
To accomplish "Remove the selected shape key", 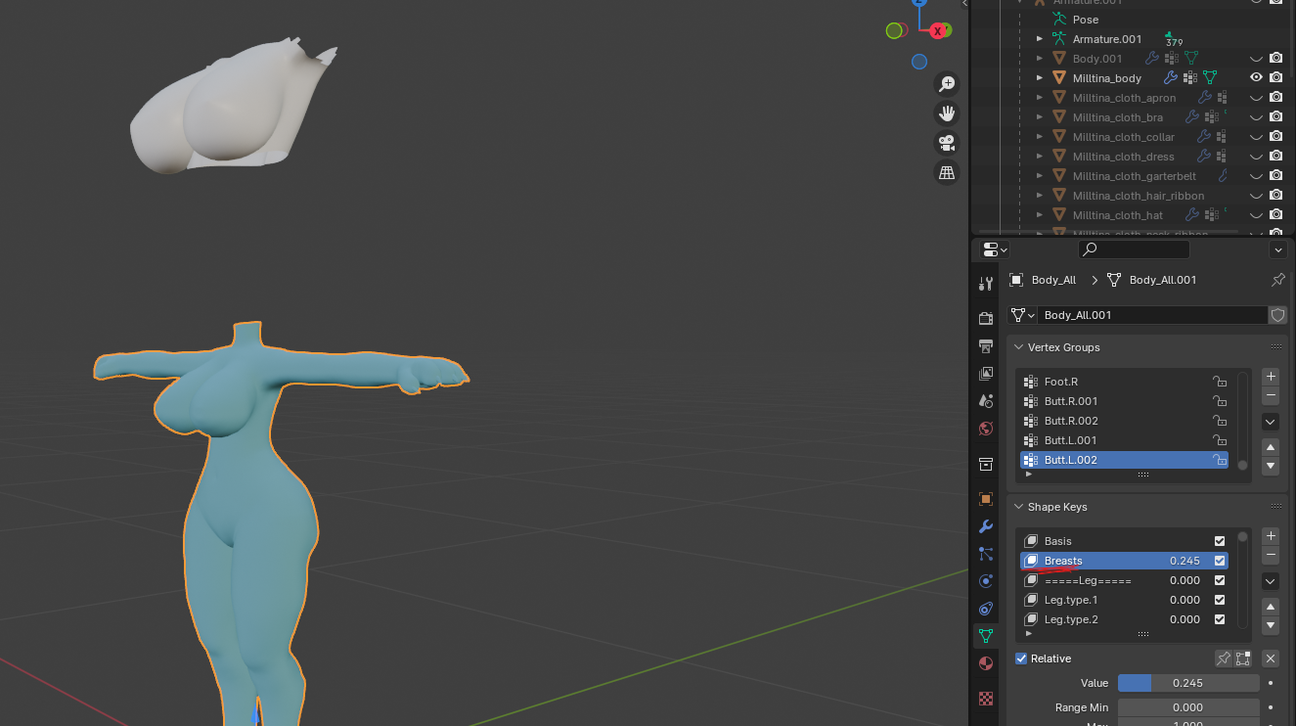I will [1271, 555].
